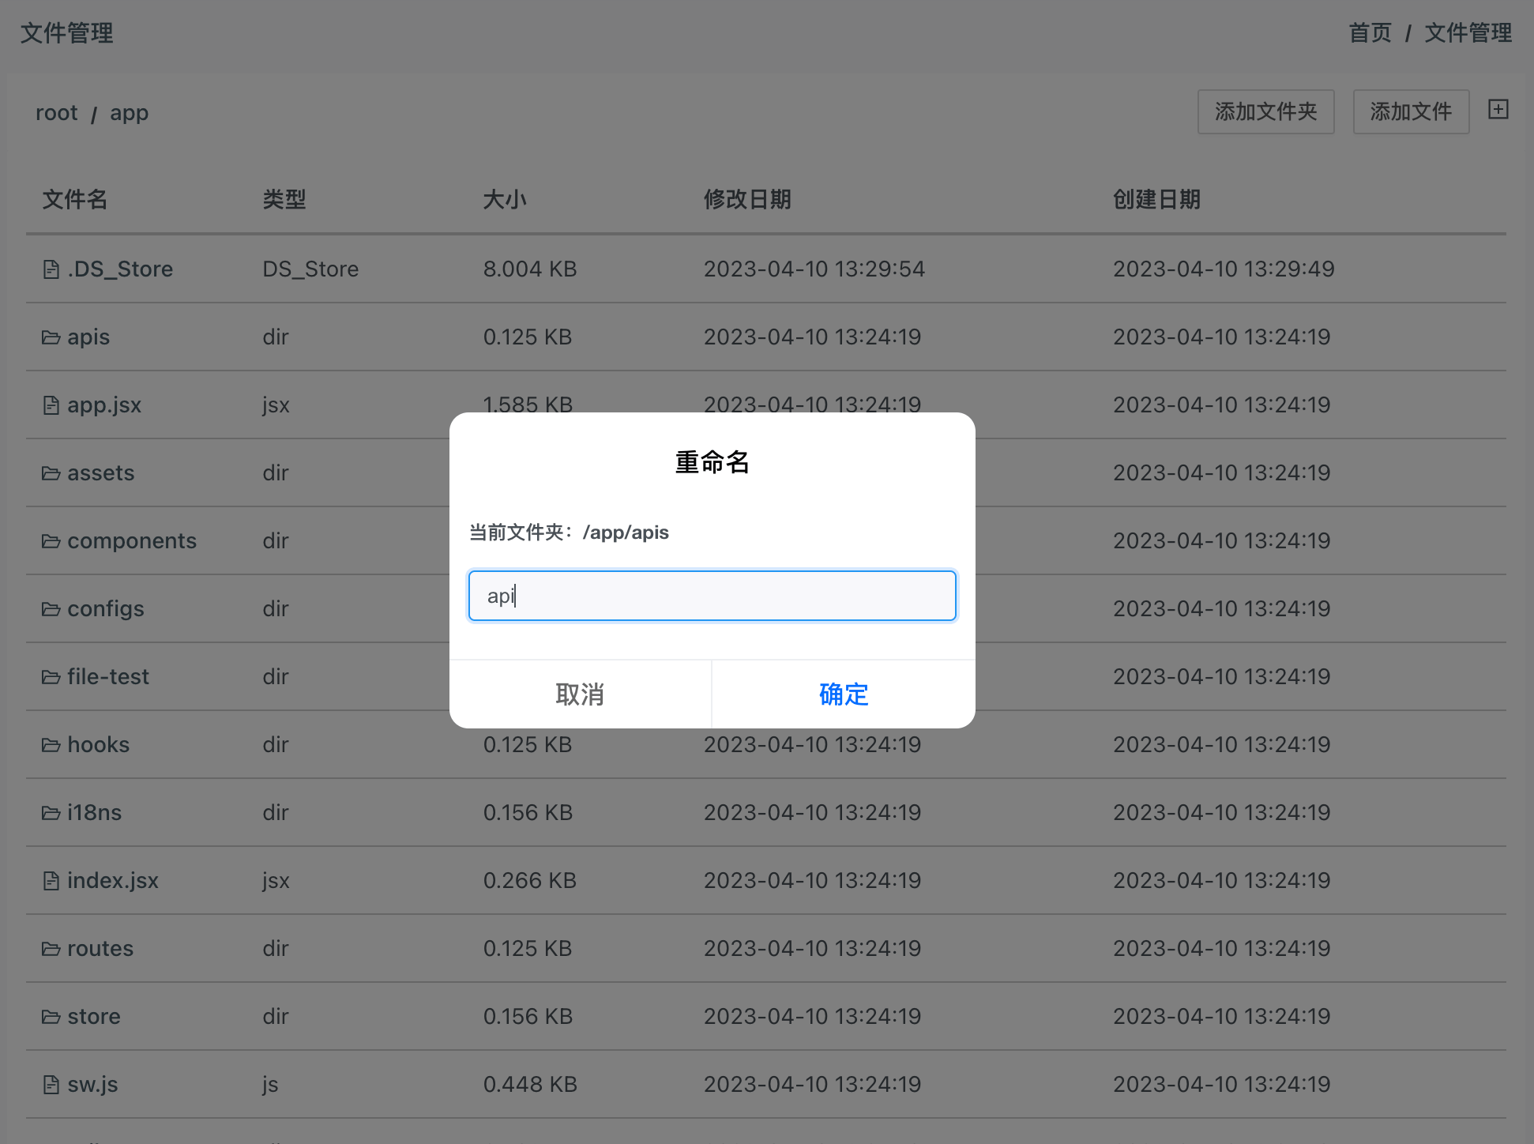Viewport: 1534px width, 1144px height.
Task: Click the .DS_Store file icon
Action: click(x=51, y=270)
